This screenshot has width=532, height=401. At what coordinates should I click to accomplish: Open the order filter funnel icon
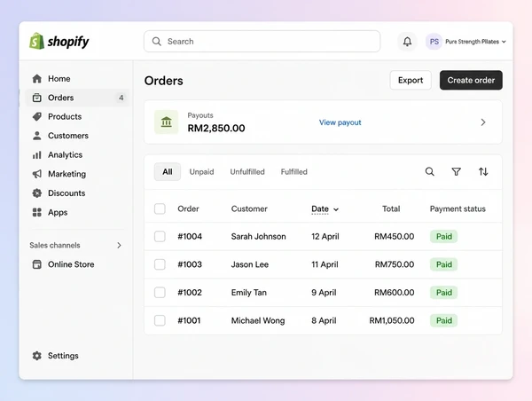[x=457, y=172]
